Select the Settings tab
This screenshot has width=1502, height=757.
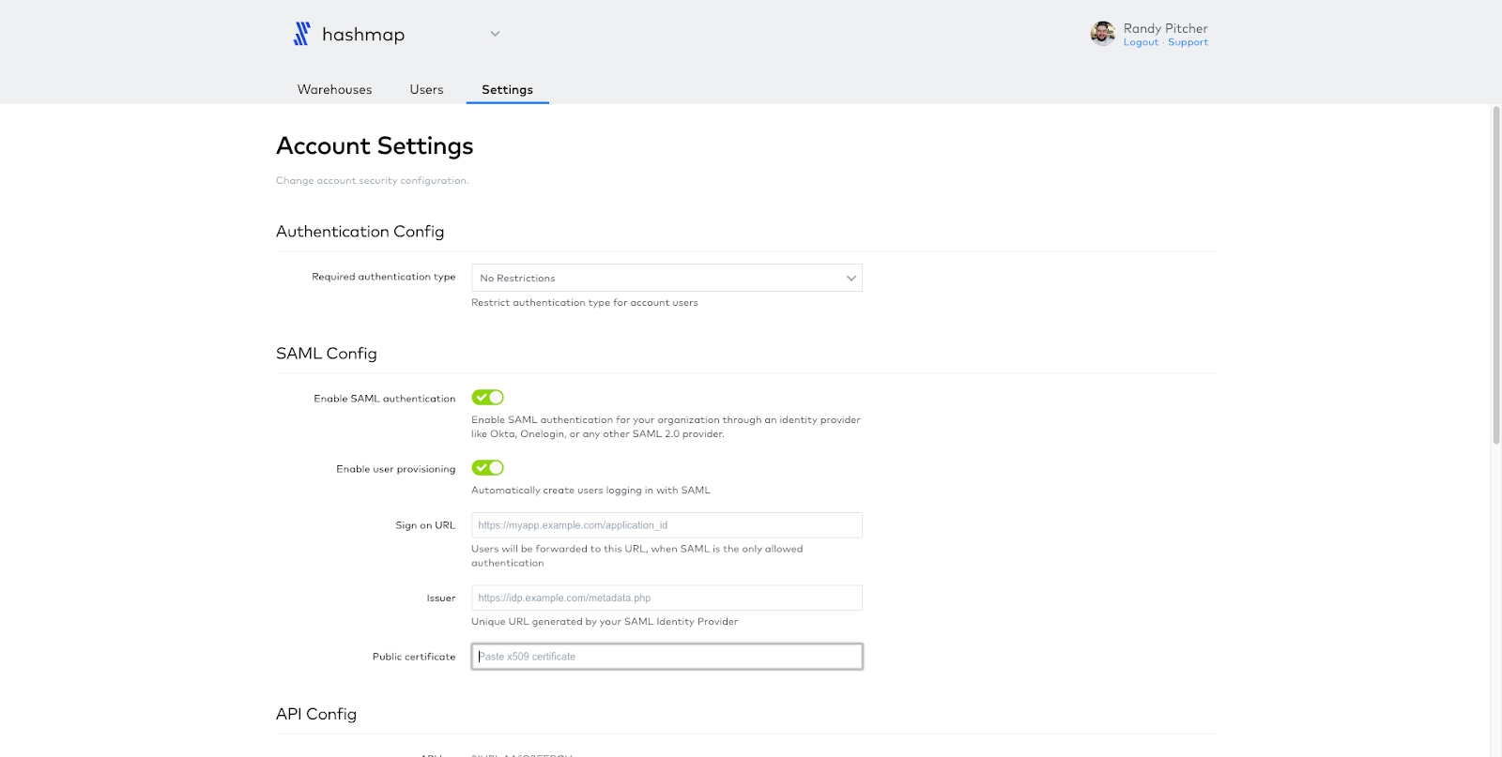pyautogui.click(x=507, y=90)
